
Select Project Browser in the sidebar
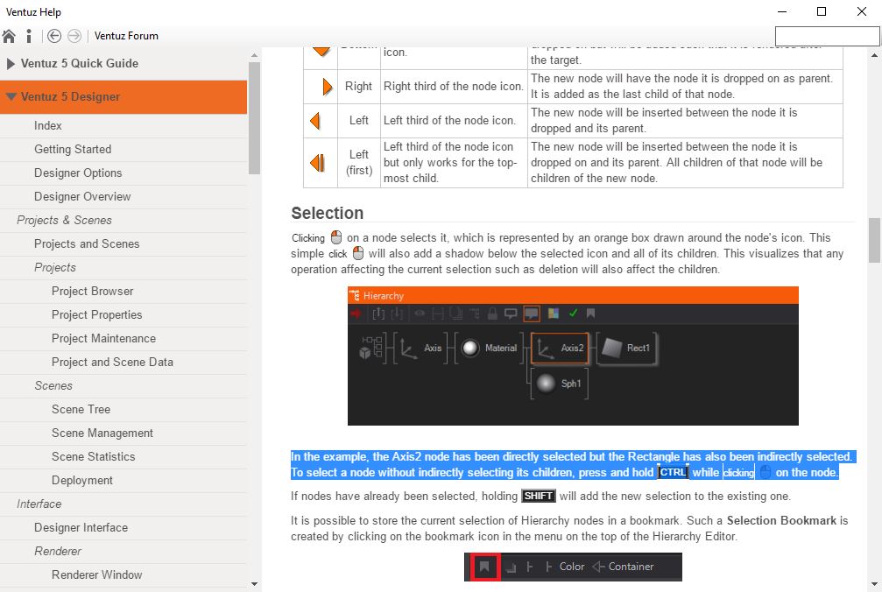tap(92, 291)
